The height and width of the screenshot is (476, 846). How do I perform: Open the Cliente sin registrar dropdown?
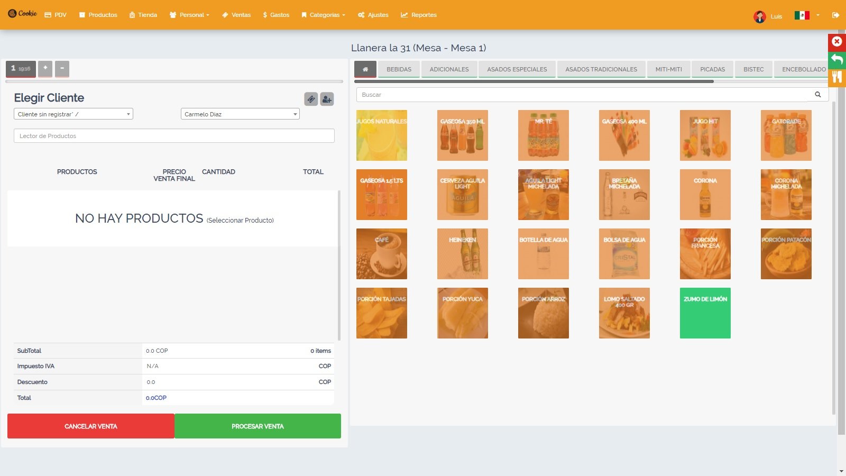(73, 114)
